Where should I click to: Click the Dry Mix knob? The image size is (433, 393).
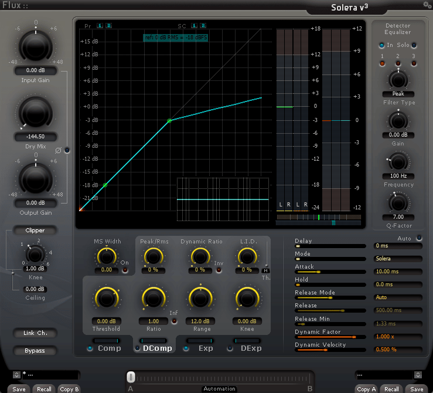pyautogui.click(x=35, y=112)
